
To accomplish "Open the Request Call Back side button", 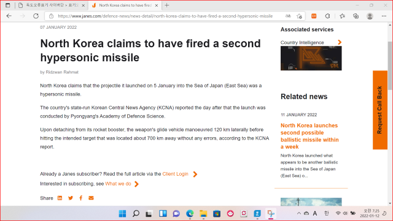I will (x=379, y=110).
